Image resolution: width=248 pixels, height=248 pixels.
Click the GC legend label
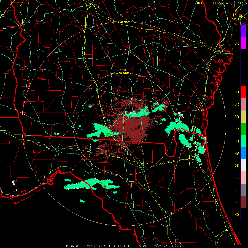click(x=236, y=190)
